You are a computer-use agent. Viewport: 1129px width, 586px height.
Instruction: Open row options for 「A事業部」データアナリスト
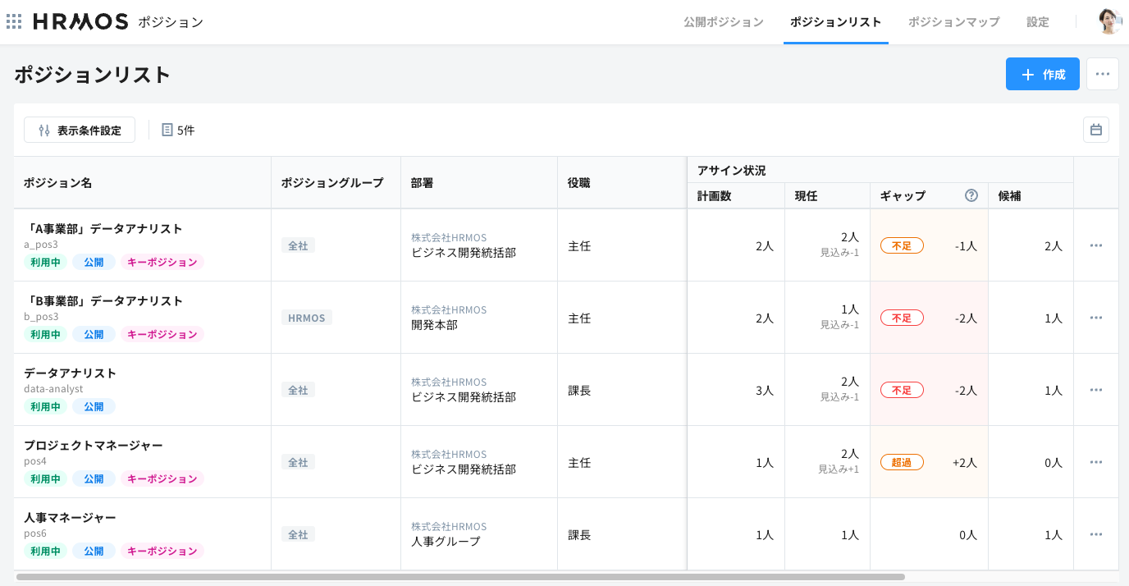point(1095,245)
